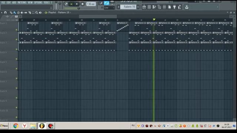Viewport: 237px width, 133px height.
Task: Open the EDIT menu
Action: [x=9, y=3]
